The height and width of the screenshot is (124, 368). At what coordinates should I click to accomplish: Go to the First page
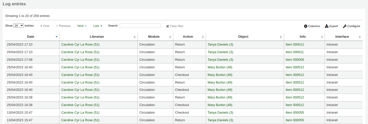point(45,26)
